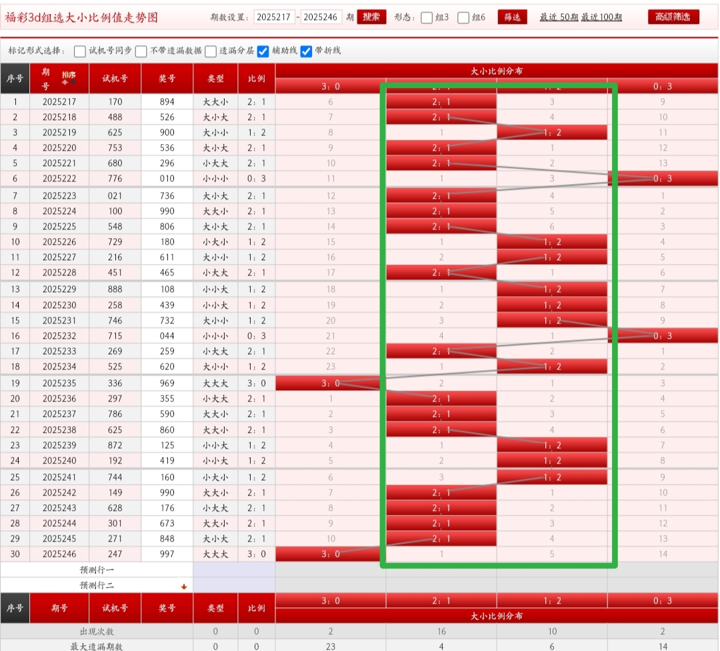Click the 3:0 marker in row 2025246
720x651 pixels.
click(330, 554)
